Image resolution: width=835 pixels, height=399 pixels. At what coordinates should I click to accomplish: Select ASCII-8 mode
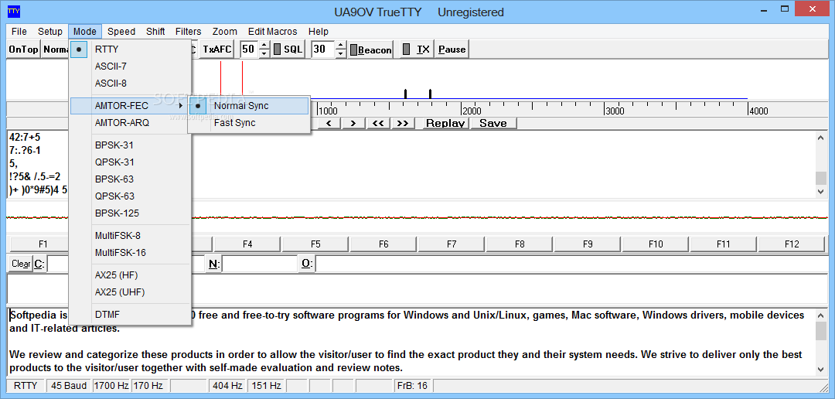click(130, 83)
